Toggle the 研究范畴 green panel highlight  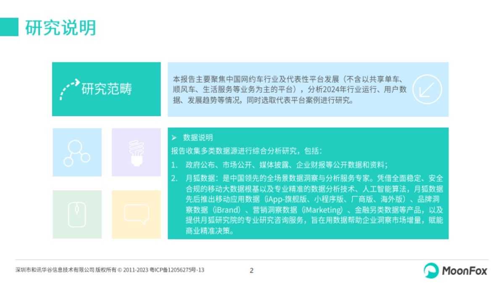pos(106,89)
